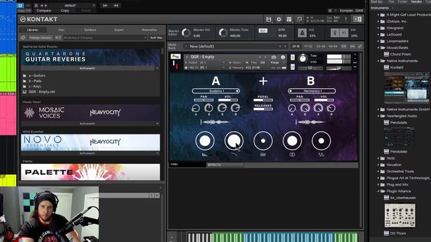
Task: Open Instruments dropdown under Mosaic Voices banner
Action: pos(90,124)
